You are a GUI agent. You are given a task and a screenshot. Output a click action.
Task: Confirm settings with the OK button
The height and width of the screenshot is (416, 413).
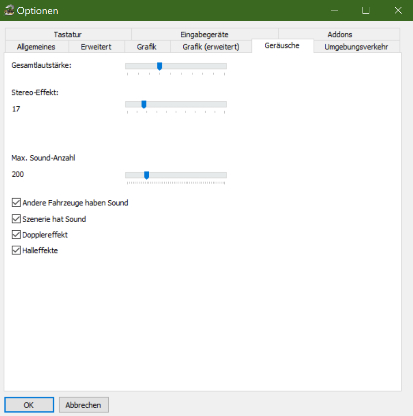(29, 405)
